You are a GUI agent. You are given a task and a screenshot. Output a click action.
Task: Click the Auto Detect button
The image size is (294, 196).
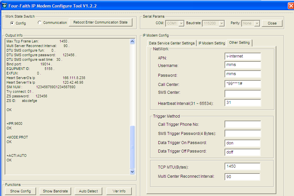click(88, 191)
